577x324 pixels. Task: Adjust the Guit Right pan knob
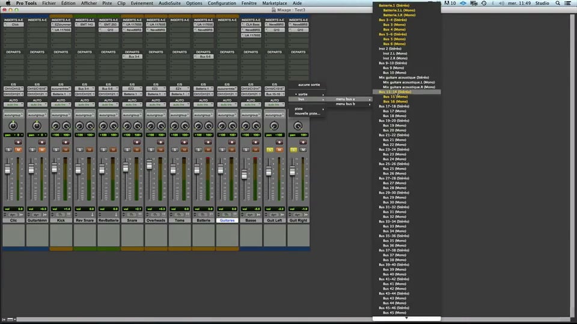(298, 126)
